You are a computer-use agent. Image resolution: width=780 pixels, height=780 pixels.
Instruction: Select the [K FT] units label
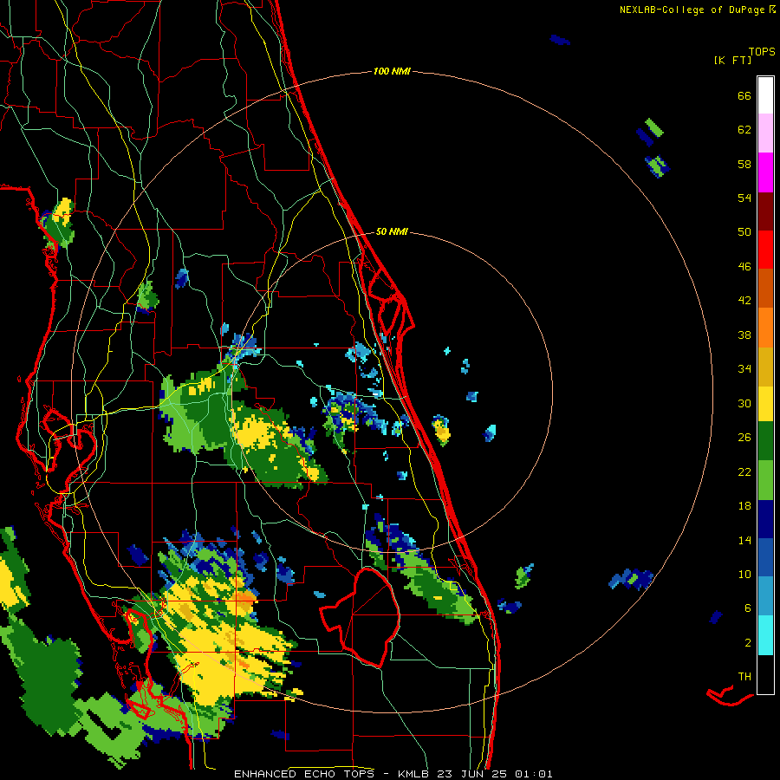pyautogui.click(x=732, y=60)
